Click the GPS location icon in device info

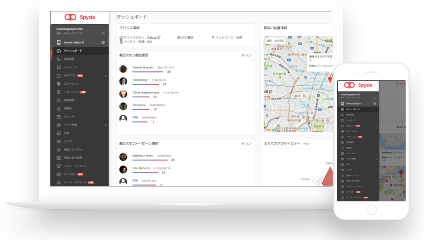click(x=179, y=38)
